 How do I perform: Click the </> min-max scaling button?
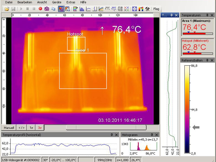click(22, 128)
